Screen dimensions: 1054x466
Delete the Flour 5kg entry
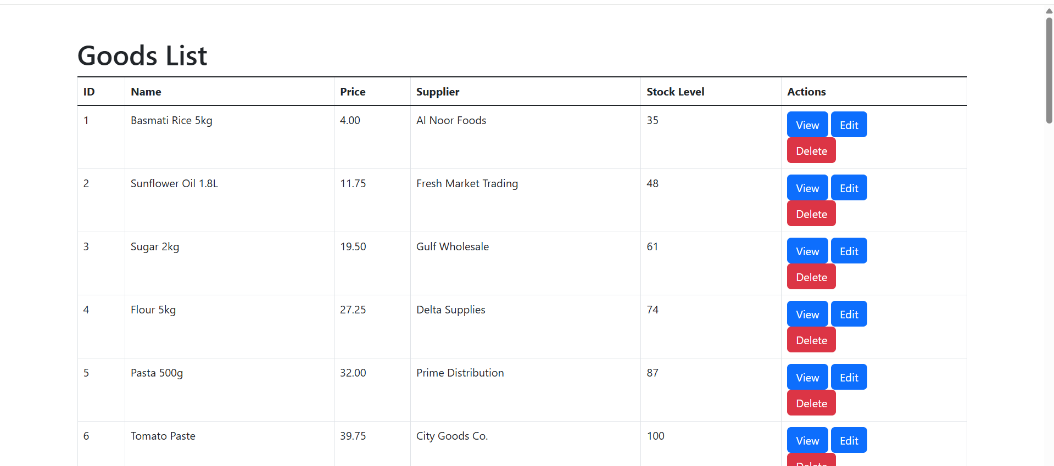coord(811,340)
